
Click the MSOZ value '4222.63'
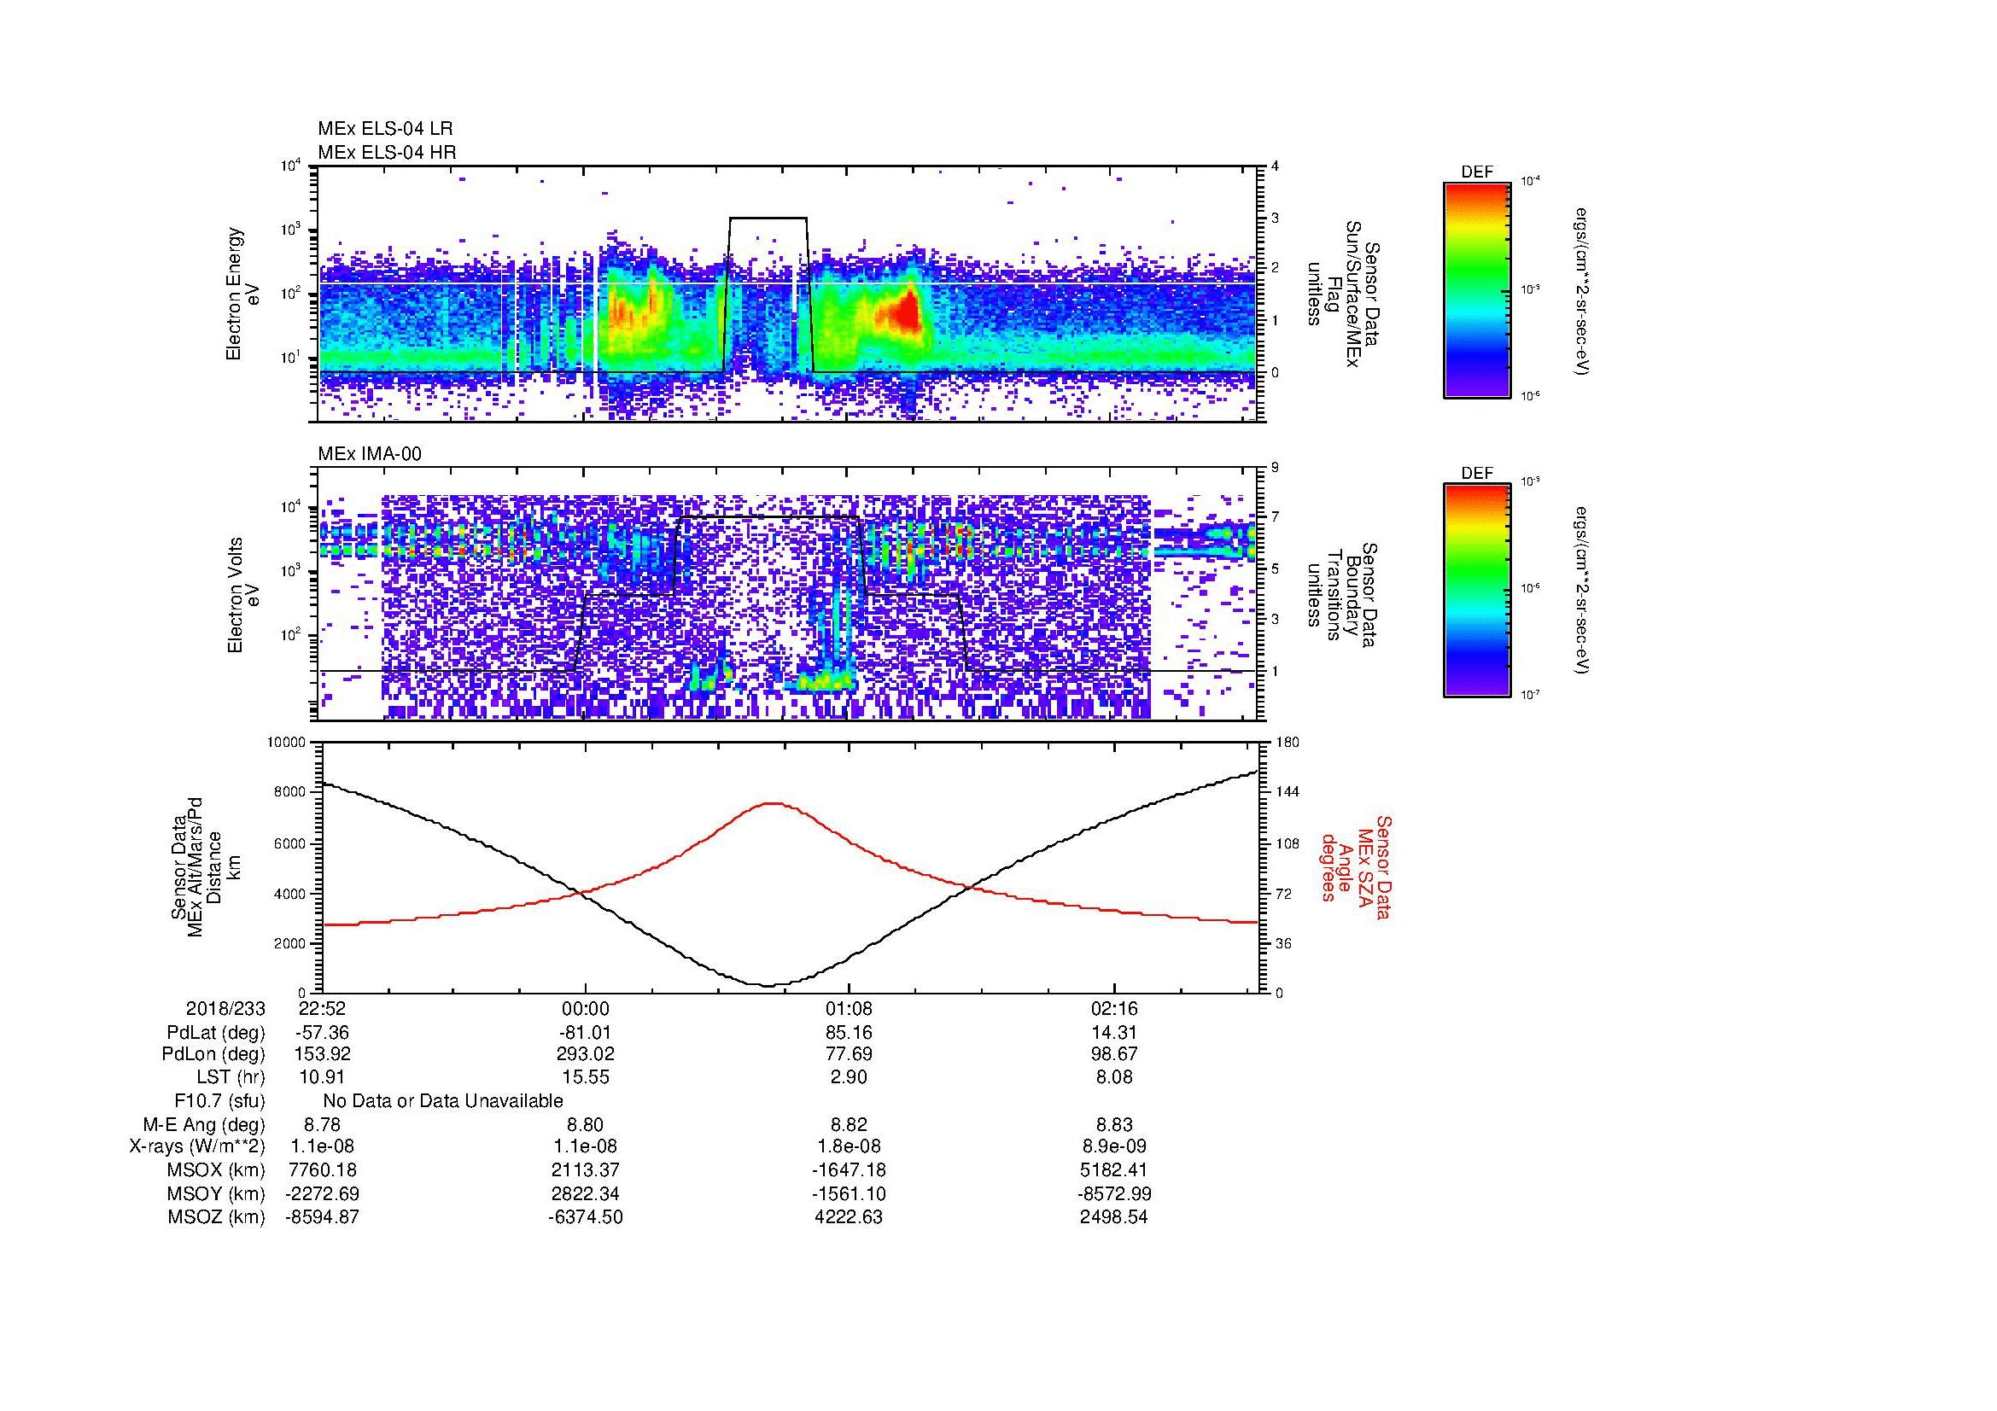849,1217
